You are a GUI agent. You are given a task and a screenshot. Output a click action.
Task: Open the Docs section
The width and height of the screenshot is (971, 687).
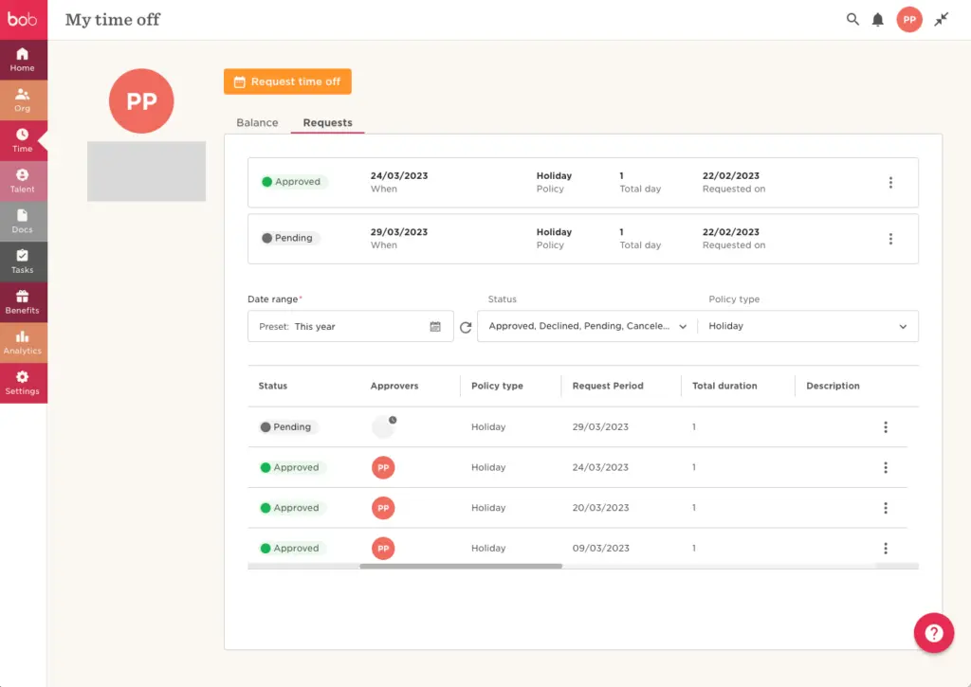[x=23, y=222]
